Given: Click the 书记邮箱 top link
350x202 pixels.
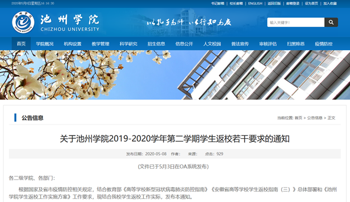Looking at the screenshot, I should coord(218,3).
